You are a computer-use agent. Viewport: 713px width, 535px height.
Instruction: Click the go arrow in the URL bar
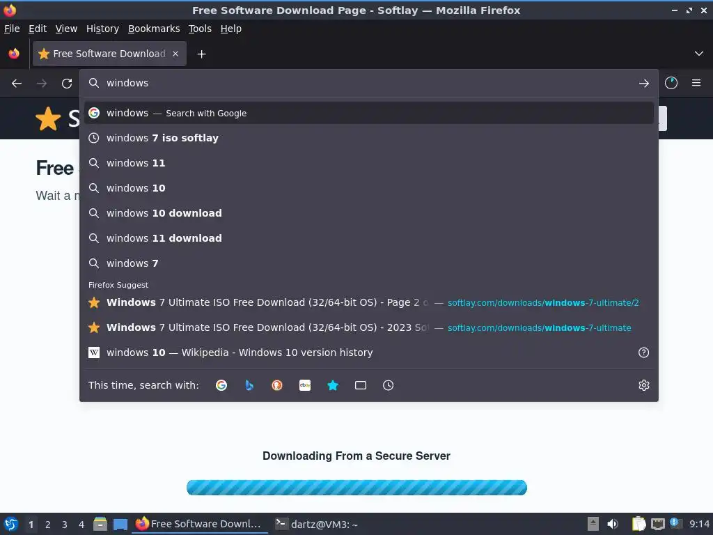[643, 84]
